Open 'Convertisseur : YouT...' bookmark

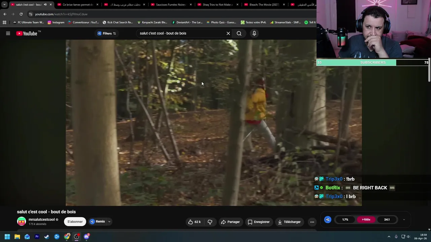click(x=83, y=23)
